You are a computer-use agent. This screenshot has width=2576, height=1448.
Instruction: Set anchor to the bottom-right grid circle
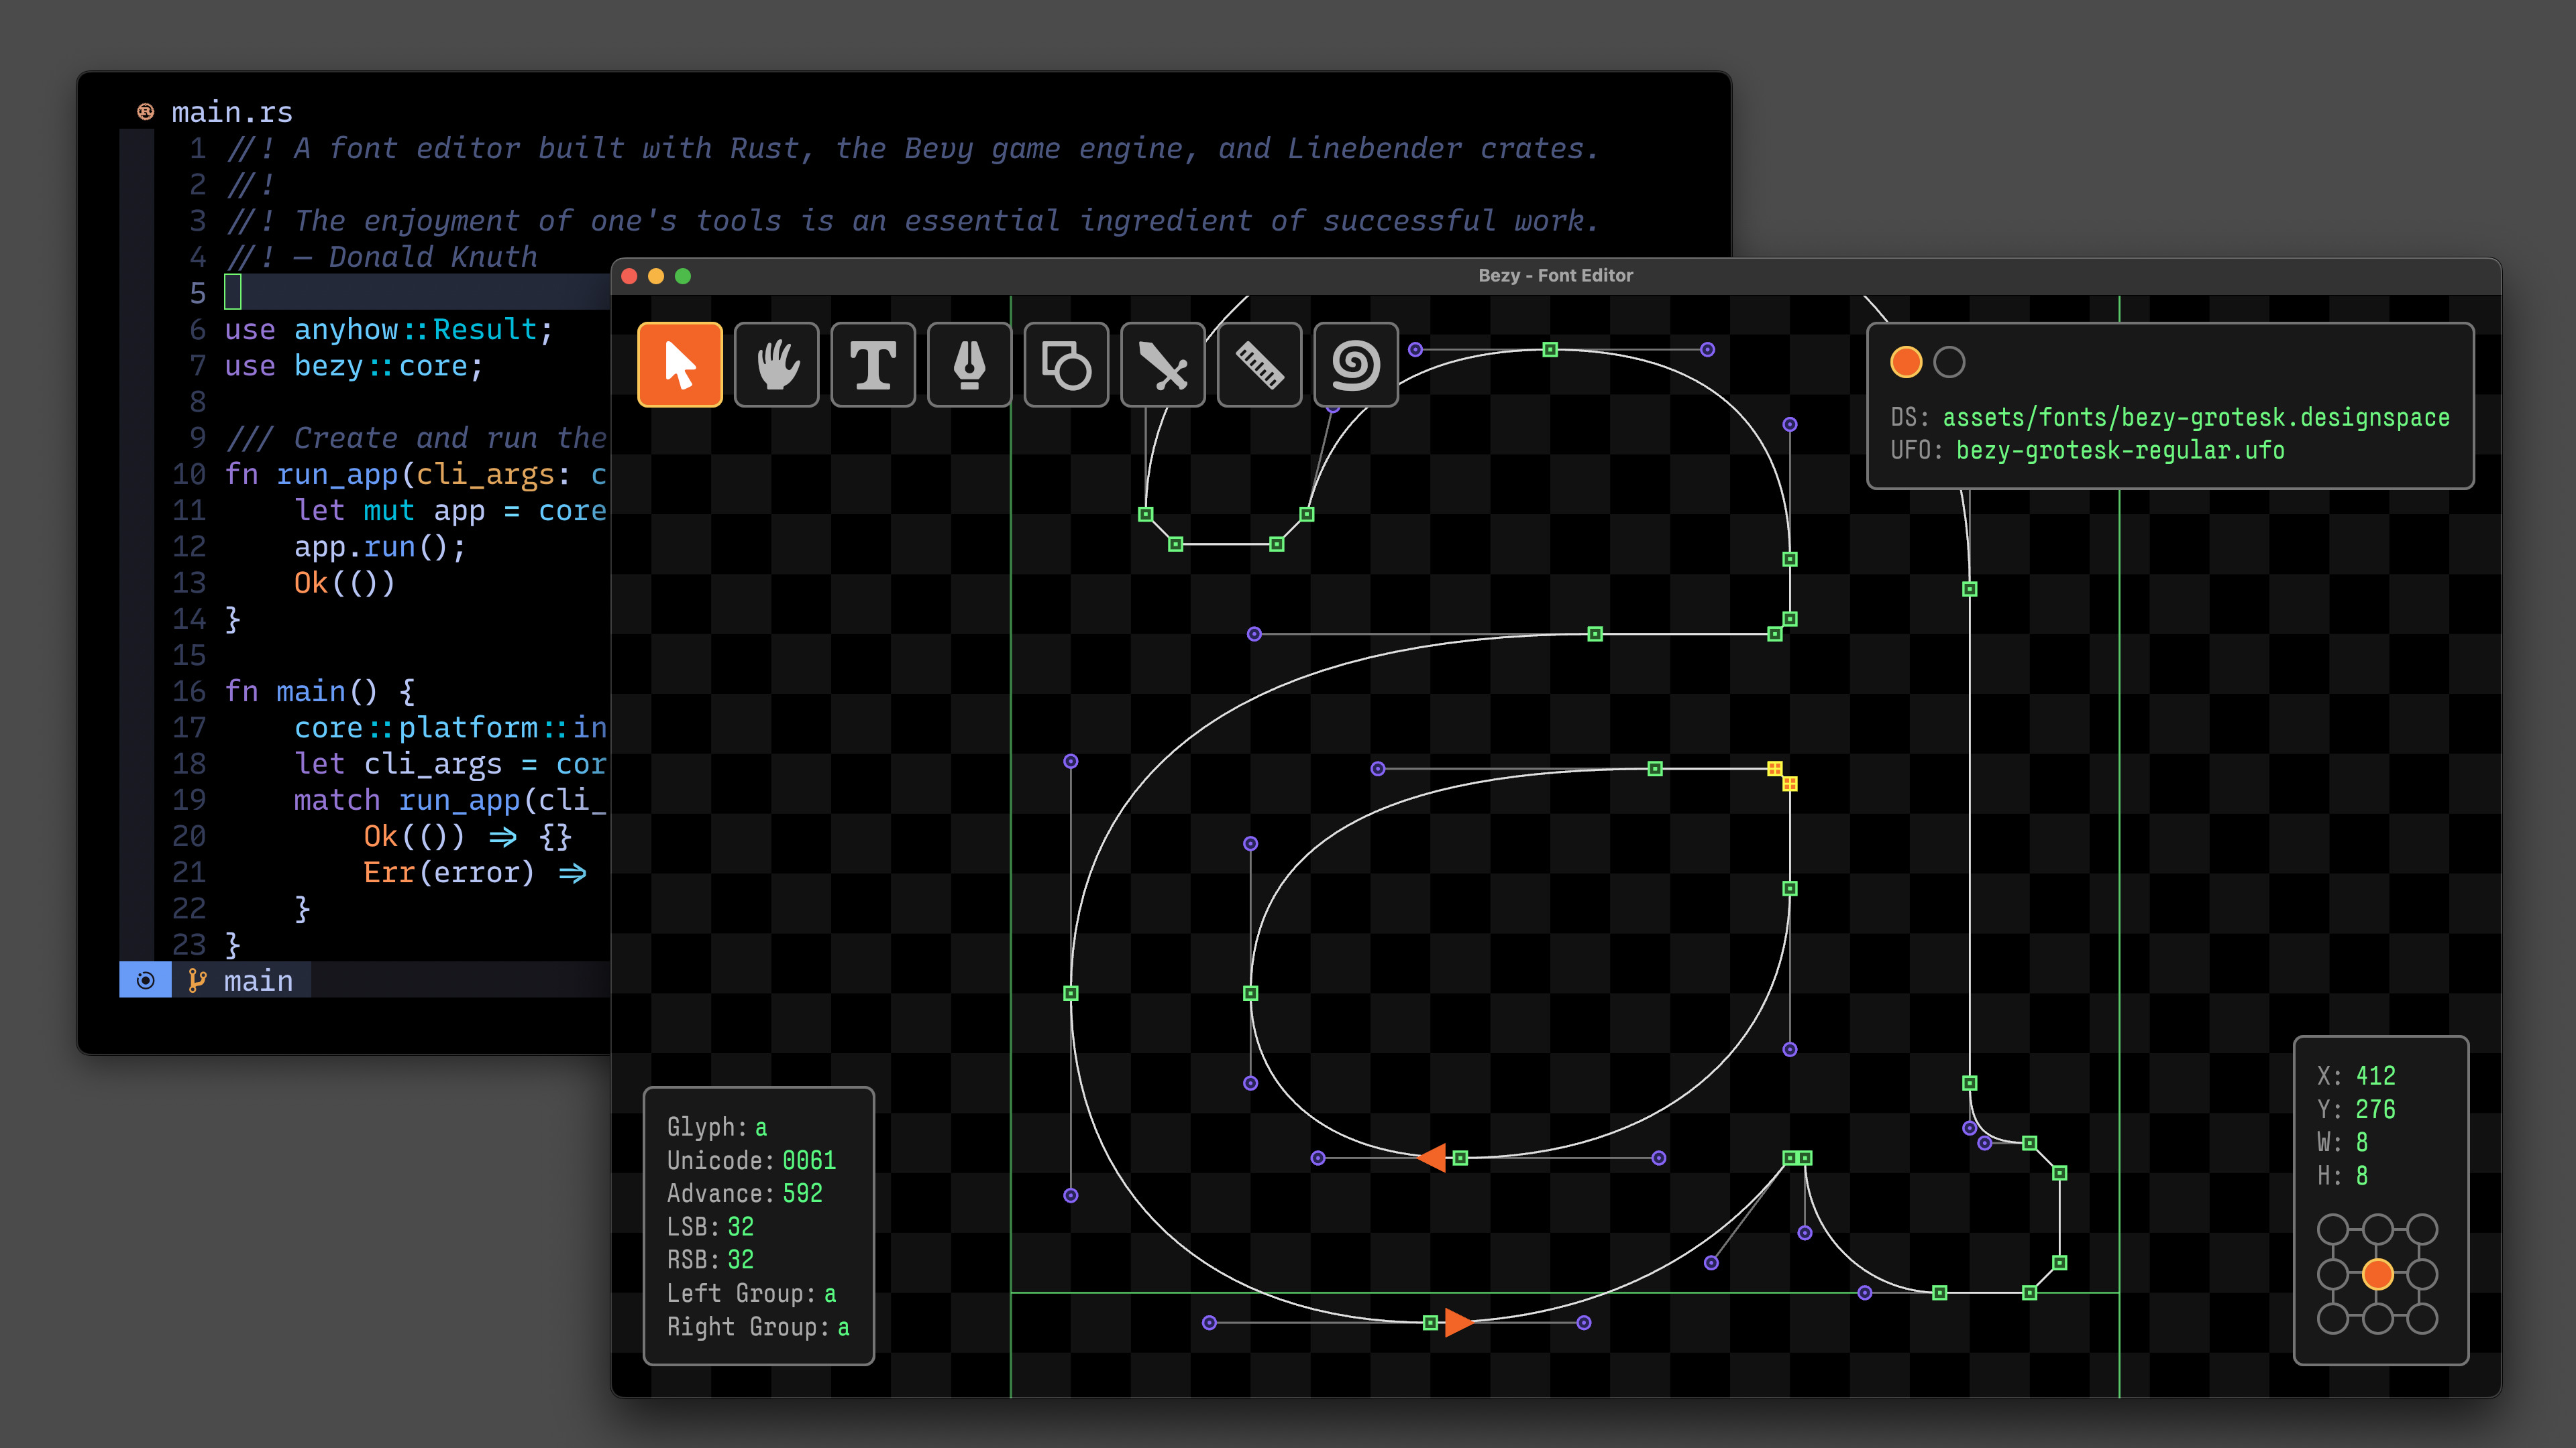tap(2422, 1319)
